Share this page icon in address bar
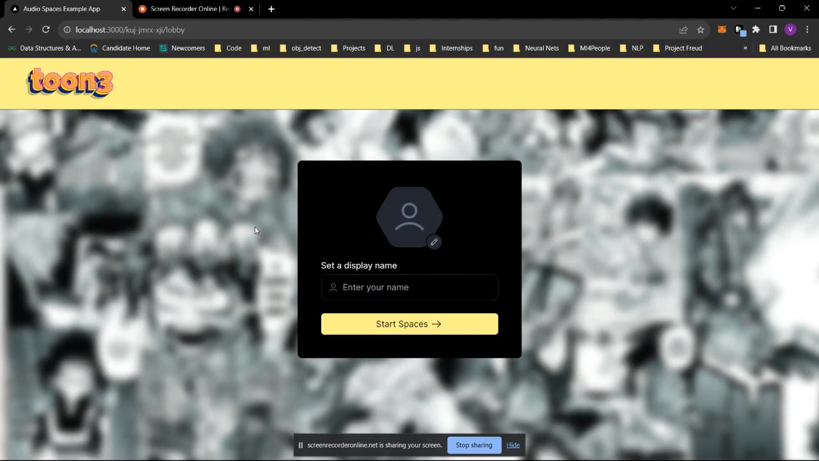 tap(683, 29)
